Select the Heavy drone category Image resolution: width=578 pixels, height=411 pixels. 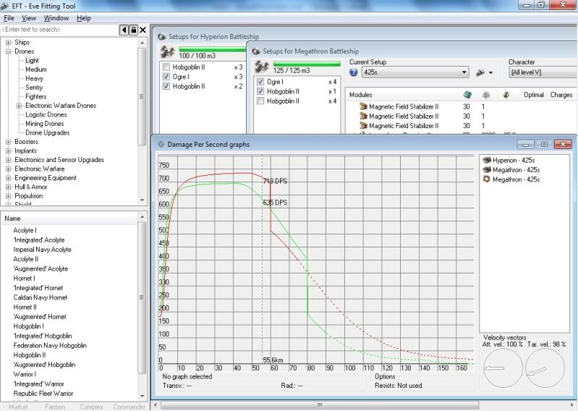[34, 79]
